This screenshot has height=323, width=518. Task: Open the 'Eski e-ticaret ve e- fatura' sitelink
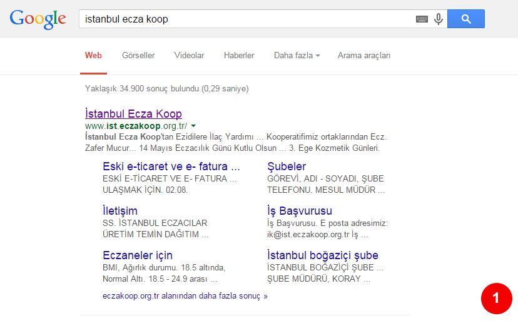pyautogui.click(x=171, y=167)
